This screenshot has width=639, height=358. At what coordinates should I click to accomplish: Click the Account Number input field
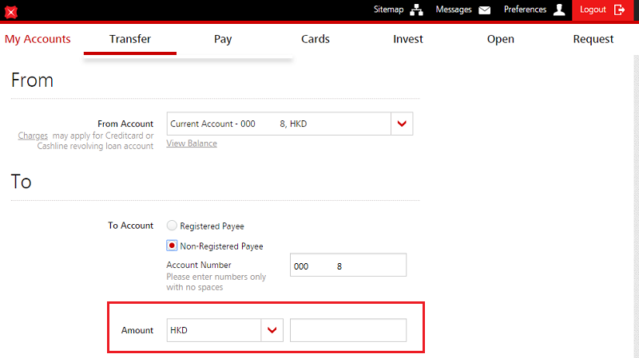click(x=348, y=266)
